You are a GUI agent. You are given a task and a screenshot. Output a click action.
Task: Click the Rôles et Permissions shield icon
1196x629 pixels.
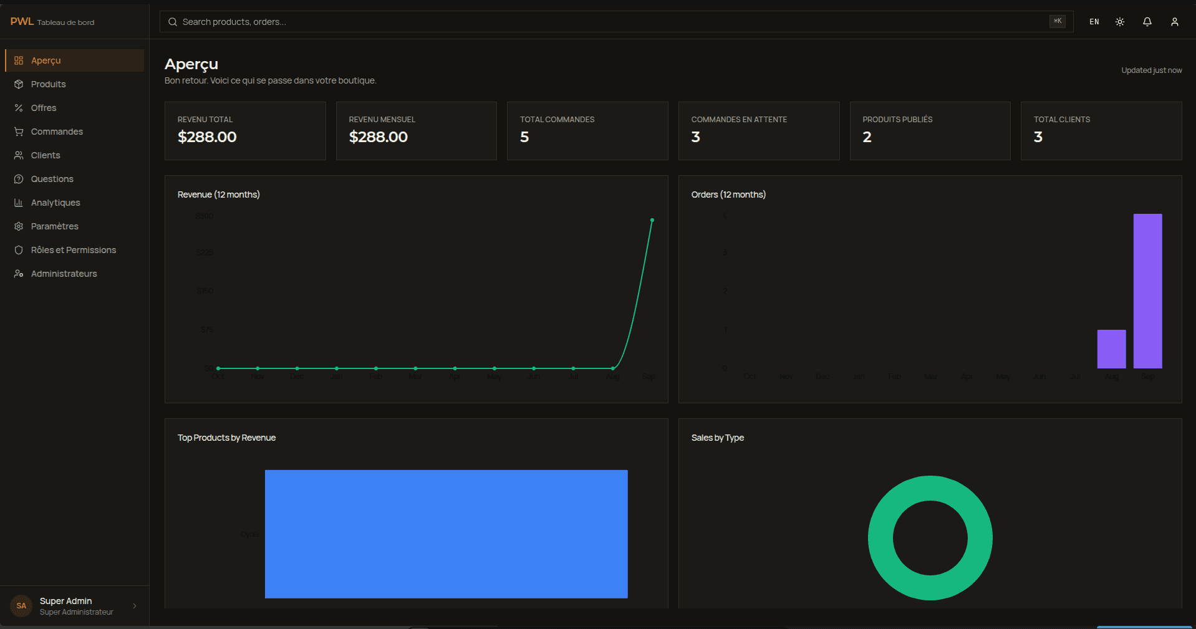point(19,250)
